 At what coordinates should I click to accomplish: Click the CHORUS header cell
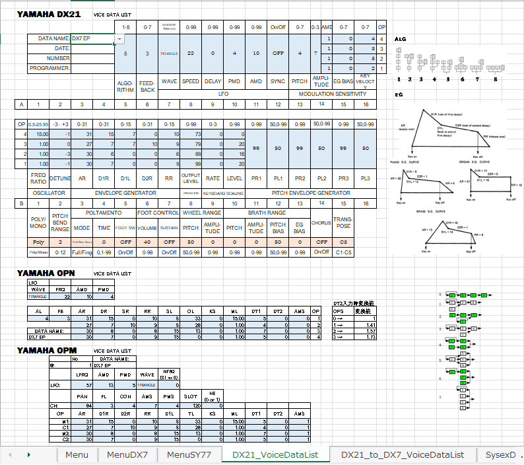(321, 223)
